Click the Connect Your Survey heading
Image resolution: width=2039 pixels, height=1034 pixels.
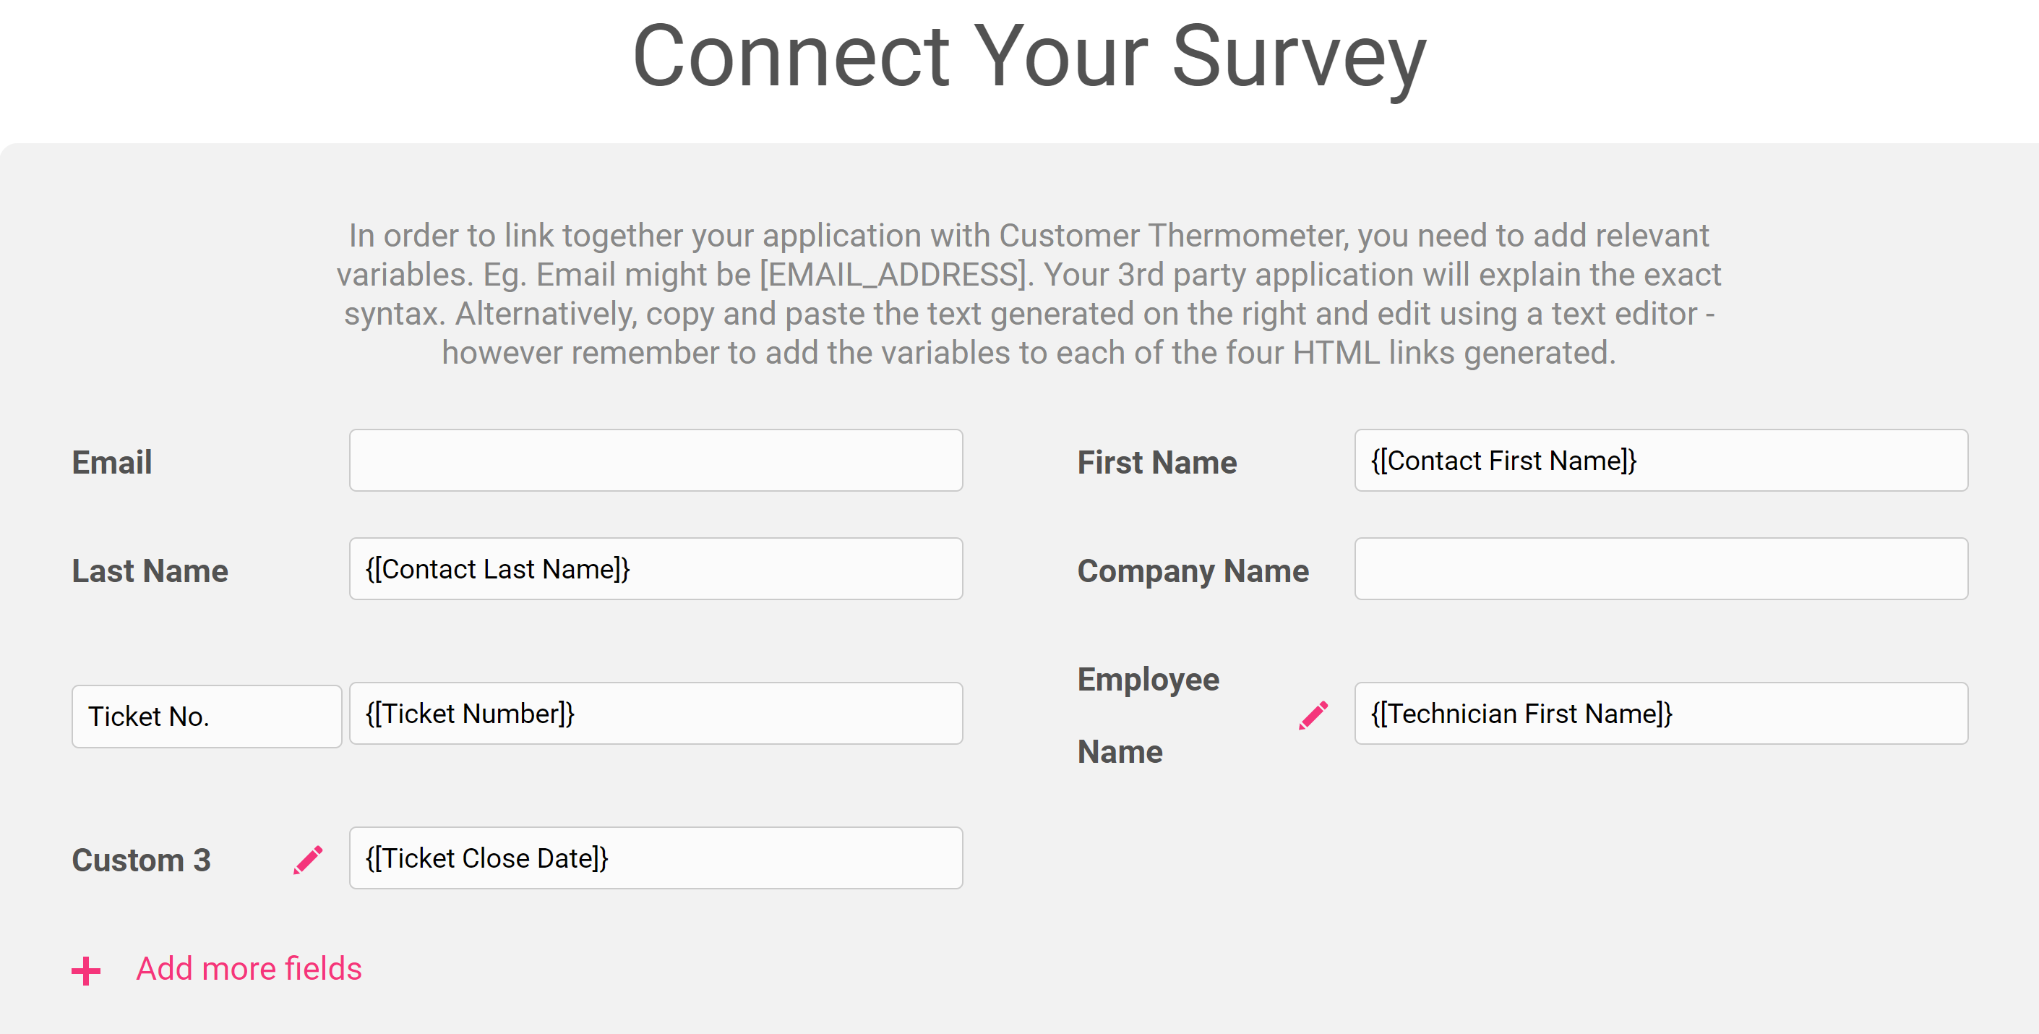click(1029, 57)
